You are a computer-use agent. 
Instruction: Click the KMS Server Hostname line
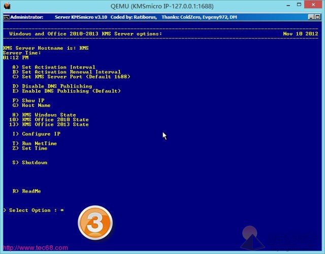click(46, 48)
